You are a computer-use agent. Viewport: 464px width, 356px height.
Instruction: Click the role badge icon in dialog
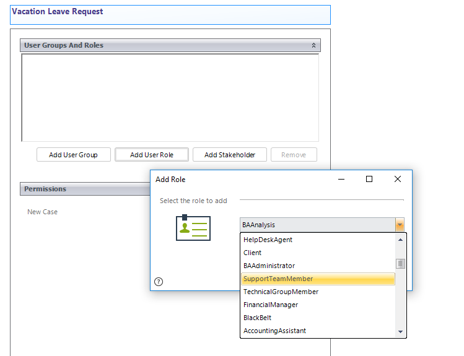(193, 228)
